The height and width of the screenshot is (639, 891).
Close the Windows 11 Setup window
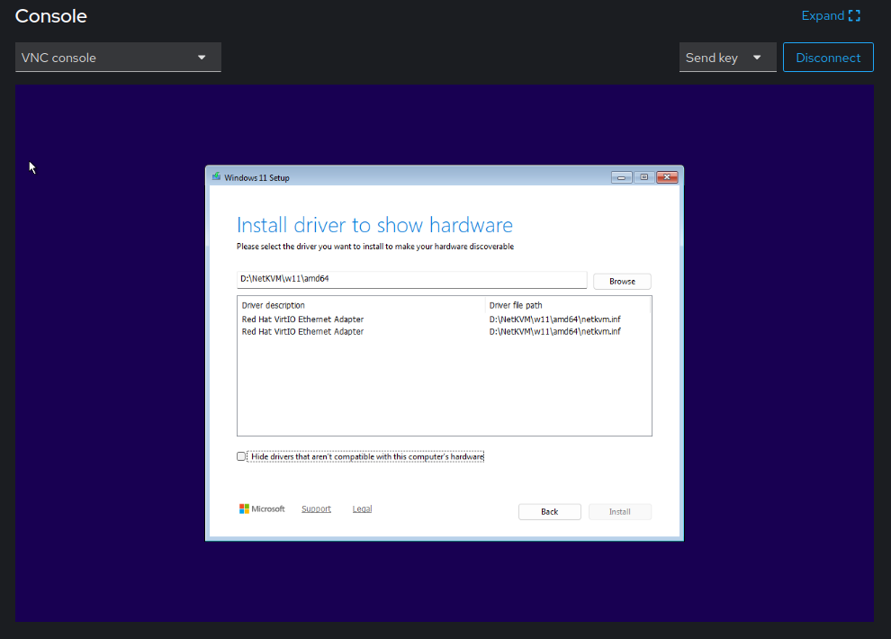point(667,177)
